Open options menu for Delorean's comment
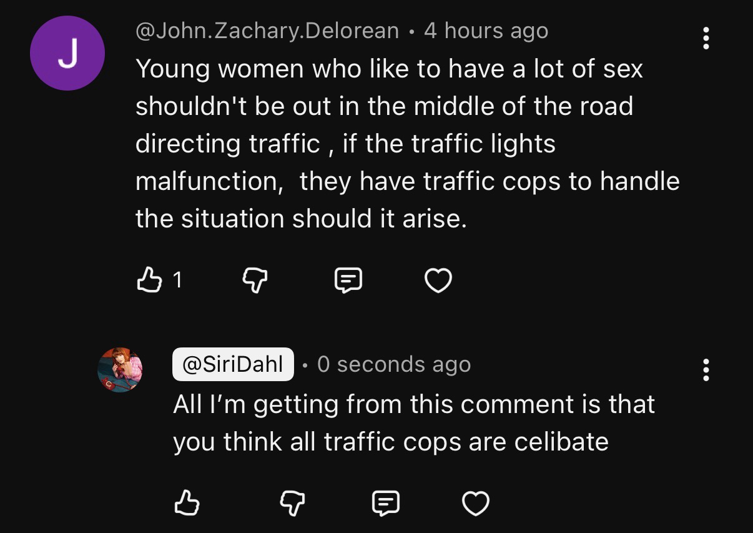 coord(706,38)
